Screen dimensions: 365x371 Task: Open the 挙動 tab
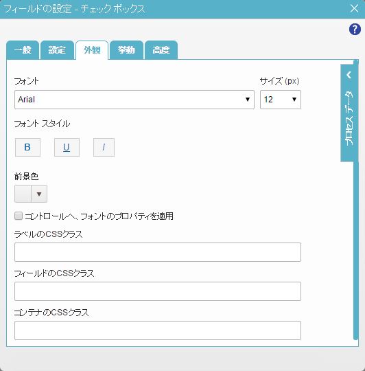pyautogui.click(x=126, y=50)
